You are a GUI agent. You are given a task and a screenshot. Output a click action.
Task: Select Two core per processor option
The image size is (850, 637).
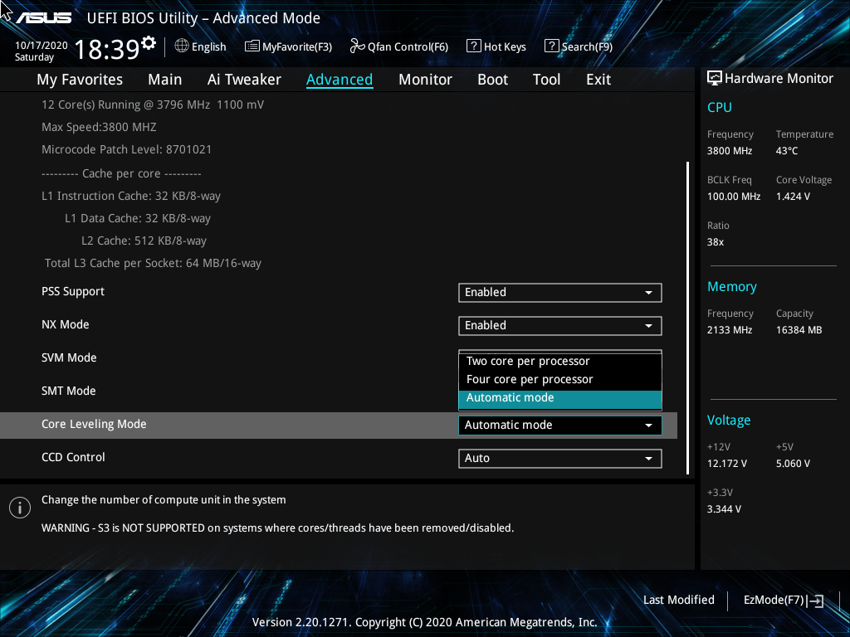(x=560, y=362)
